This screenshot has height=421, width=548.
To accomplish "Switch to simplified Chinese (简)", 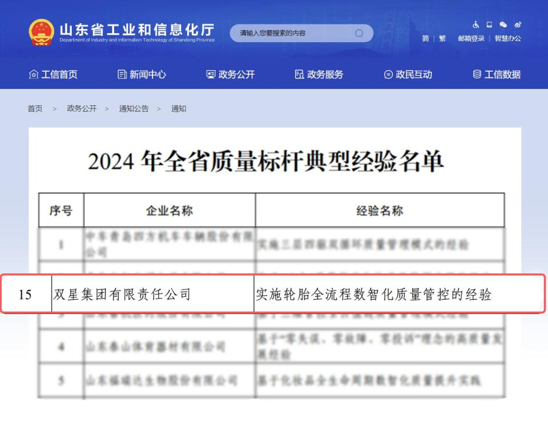I will pyautogui.click(x=425, y=39).
